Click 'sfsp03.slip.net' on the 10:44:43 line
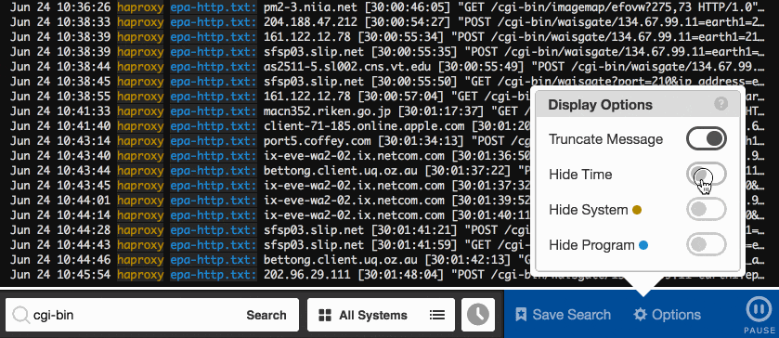 click(314, 244)
